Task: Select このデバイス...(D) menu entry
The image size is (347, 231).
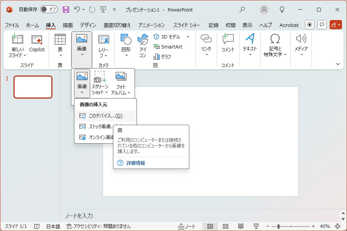Action: (105, 116)
